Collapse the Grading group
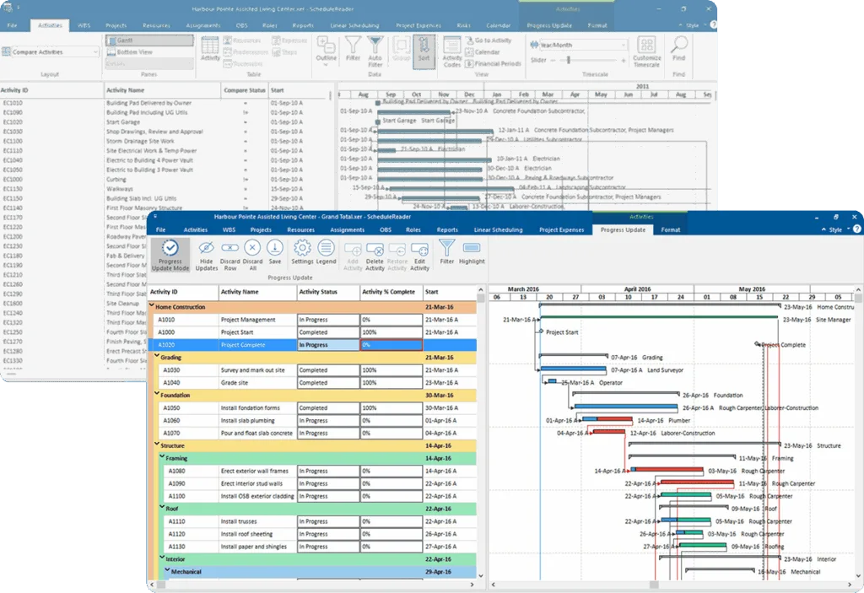The image size is (864, 593). [157, 357]
